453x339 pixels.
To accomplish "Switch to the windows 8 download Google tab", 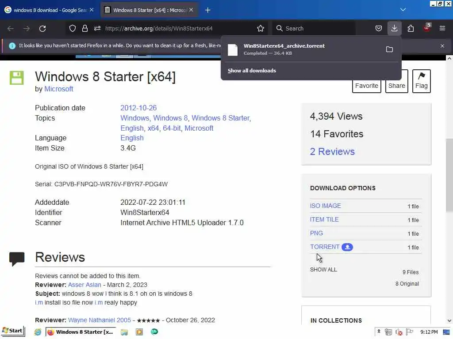I will [50, 10].
